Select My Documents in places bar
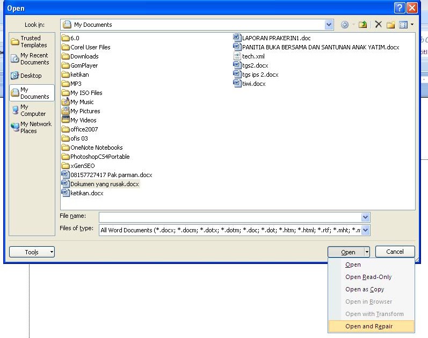 [32, 93]
